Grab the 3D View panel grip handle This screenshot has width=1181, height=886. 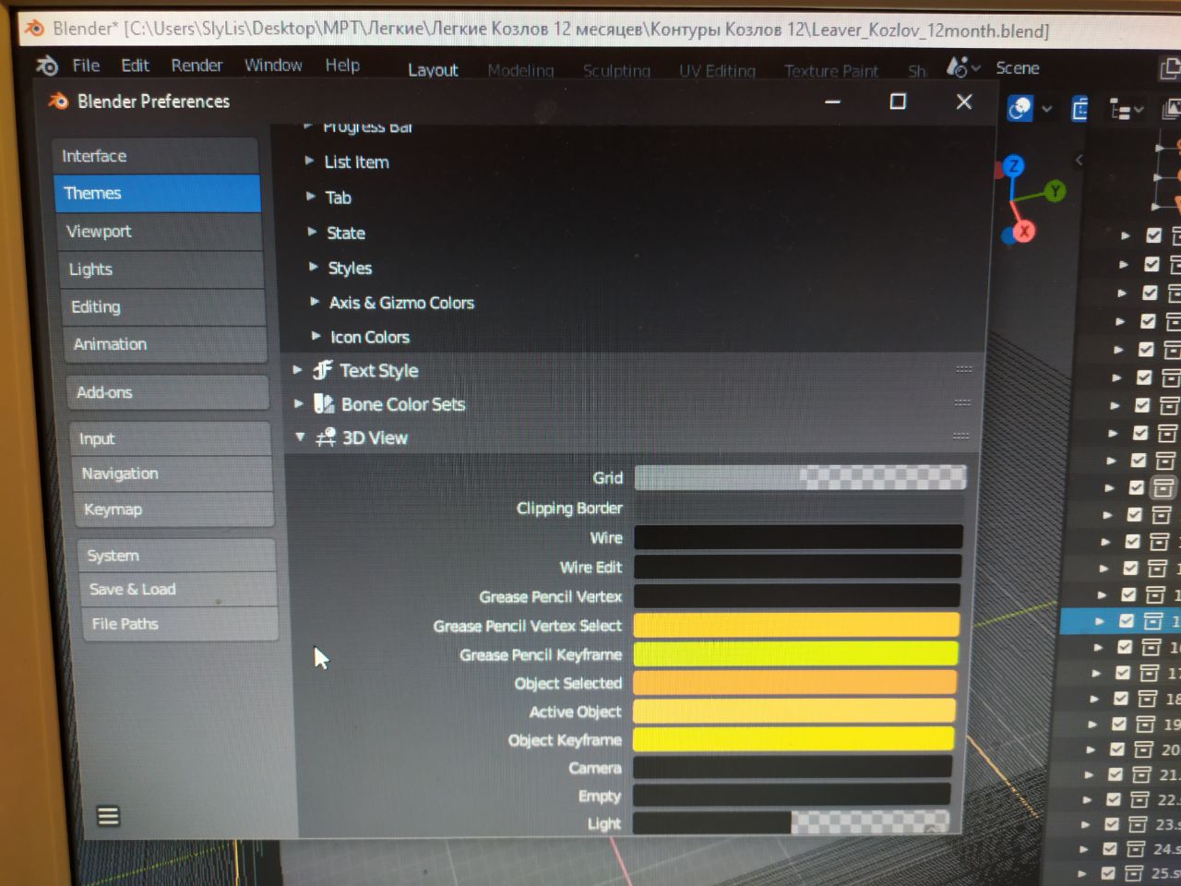(960, 436)
